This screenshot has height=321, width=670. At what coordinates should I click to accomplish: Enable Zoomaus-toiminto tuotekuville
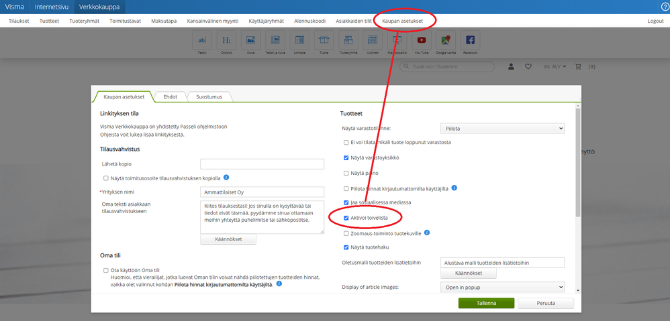(x=346, y=234)
